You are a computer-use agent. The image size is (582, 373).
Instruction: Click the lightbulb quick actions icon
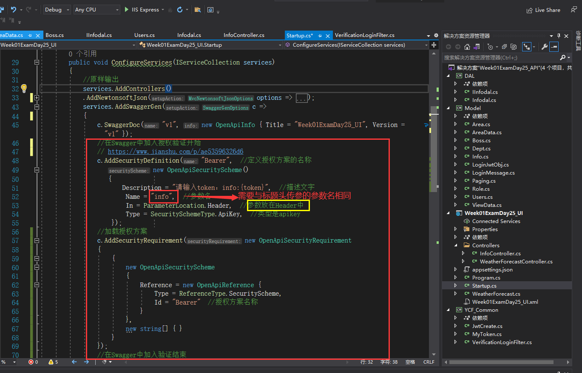pos(24,88)
